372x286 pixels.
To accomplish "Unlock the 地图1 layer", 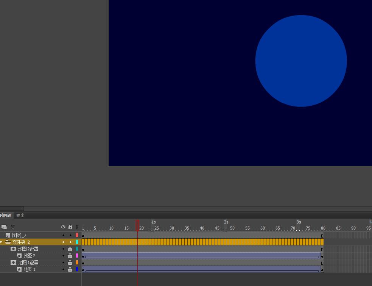I will pyautogui.click(x=70, y=269).
